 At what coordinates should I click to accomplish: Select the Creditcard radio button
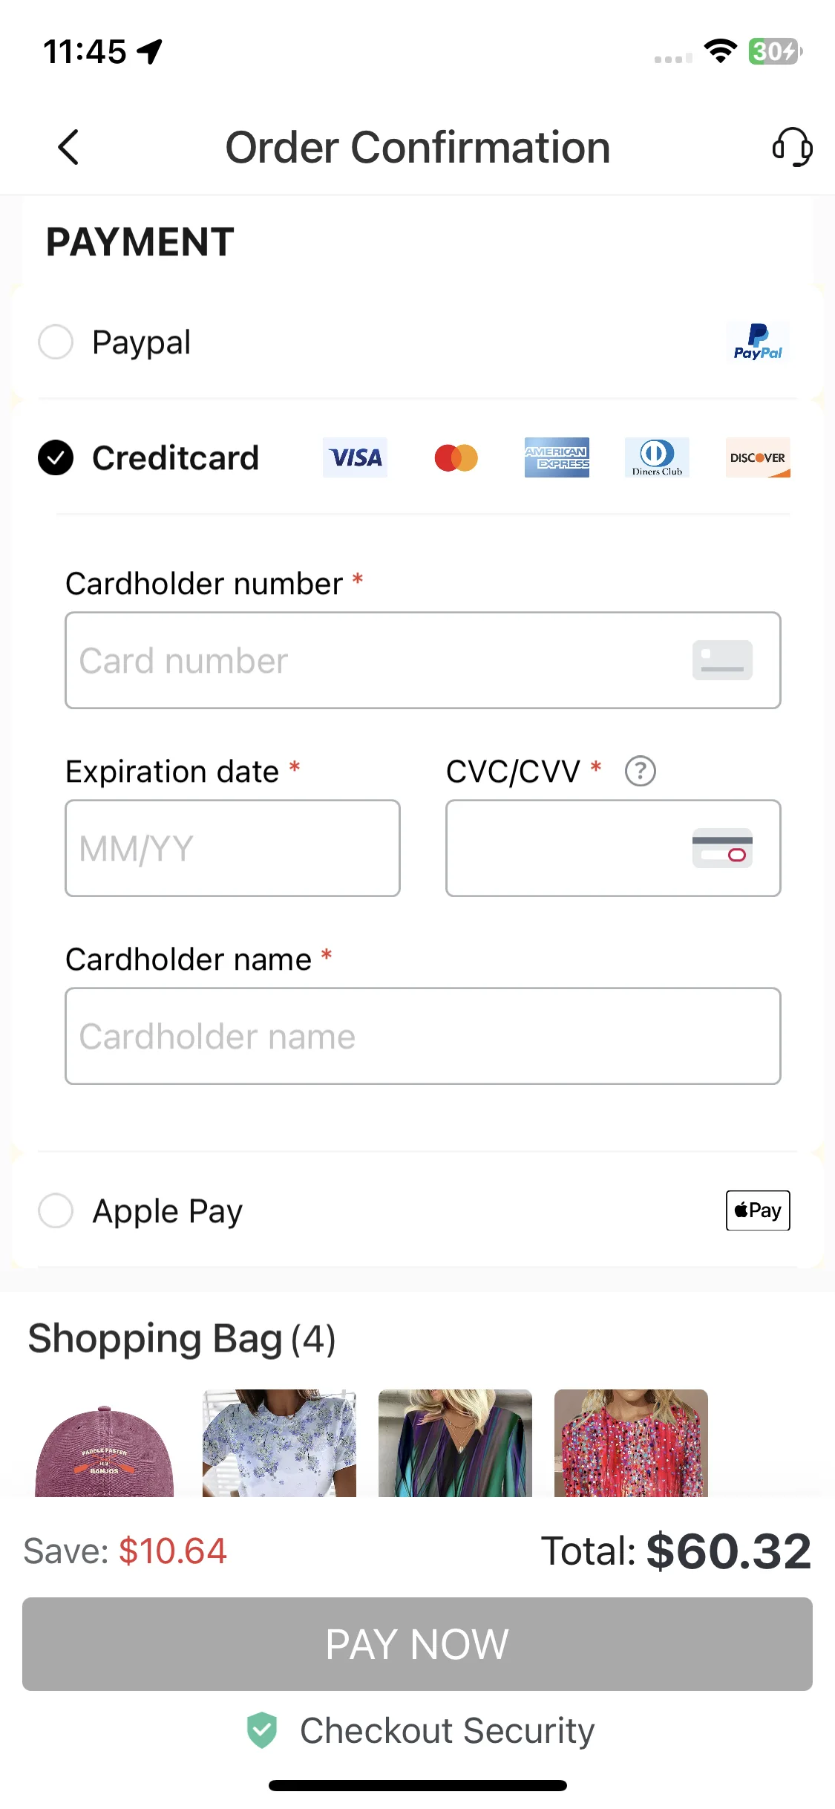click(x=56, y=457)
